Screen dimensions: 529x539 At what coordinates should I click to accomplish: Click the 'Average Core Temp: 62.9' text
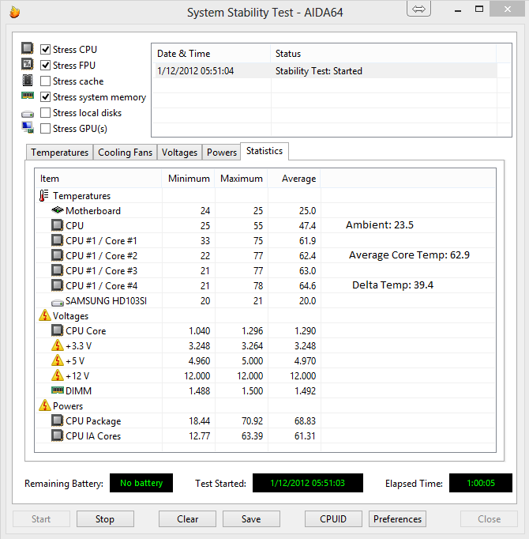(x=409, y=255)
